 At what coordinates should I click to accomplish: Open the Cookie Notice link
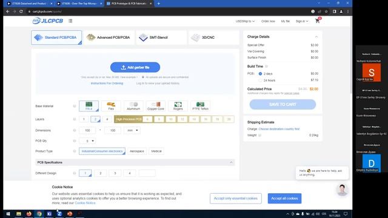85,203
